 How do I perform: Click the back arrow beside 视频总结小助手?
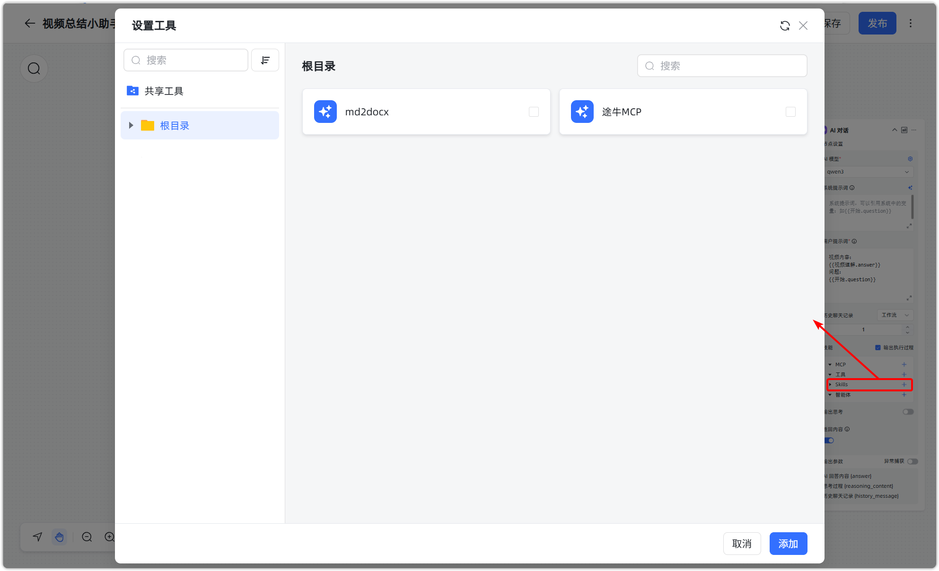pos(30,23)
